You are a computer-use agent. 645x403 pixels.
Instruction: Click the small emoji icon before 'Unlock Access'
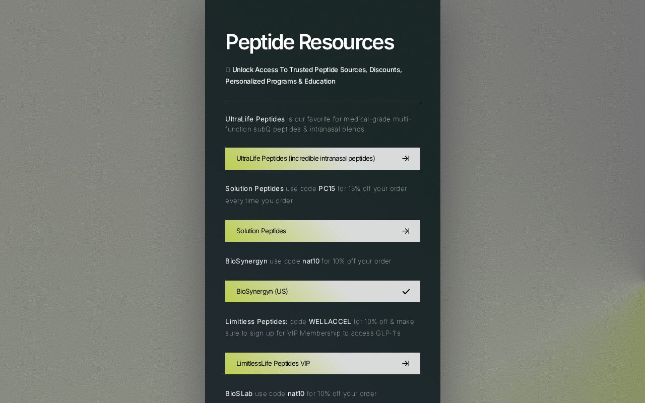coord(228,70)
